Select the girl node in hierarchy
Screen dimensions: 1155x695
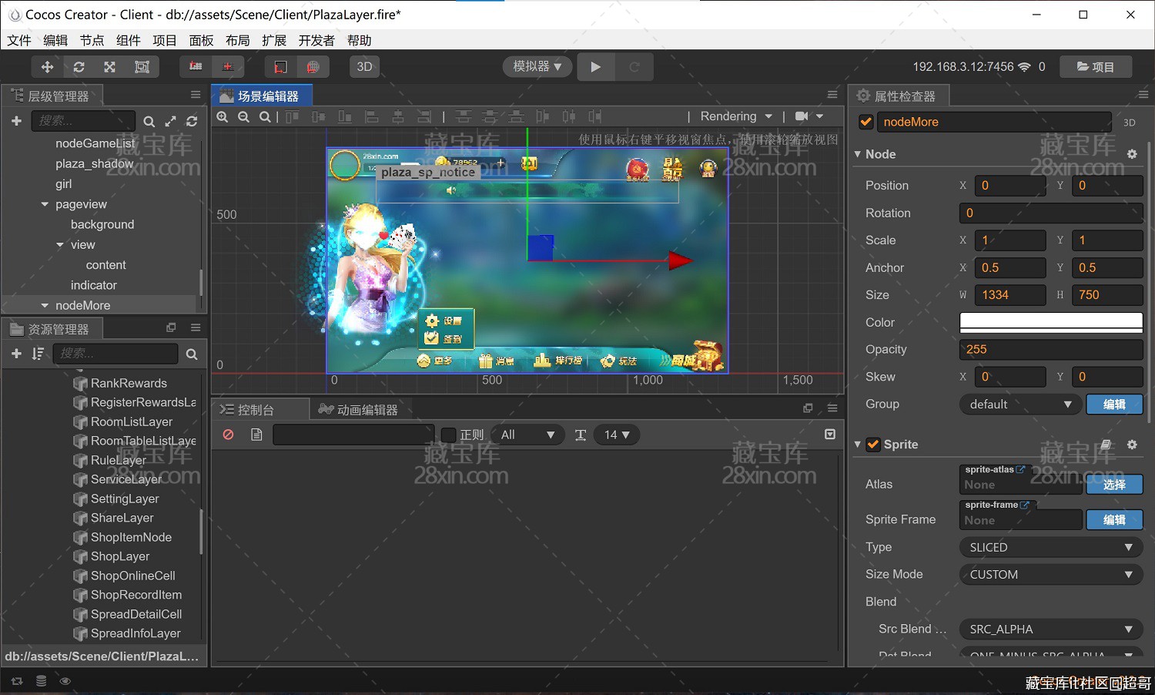[63, 184]
